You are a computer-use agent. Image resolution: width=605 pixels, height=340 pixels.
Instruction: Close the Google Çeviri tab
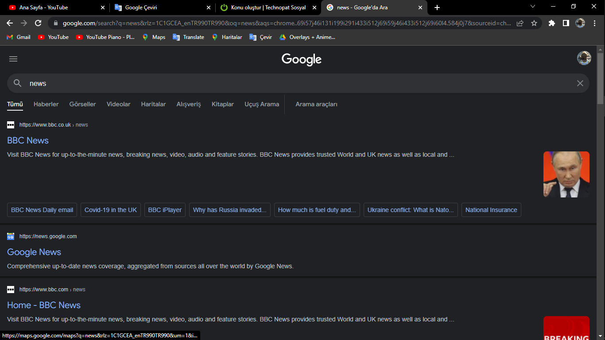click(209, 8)
